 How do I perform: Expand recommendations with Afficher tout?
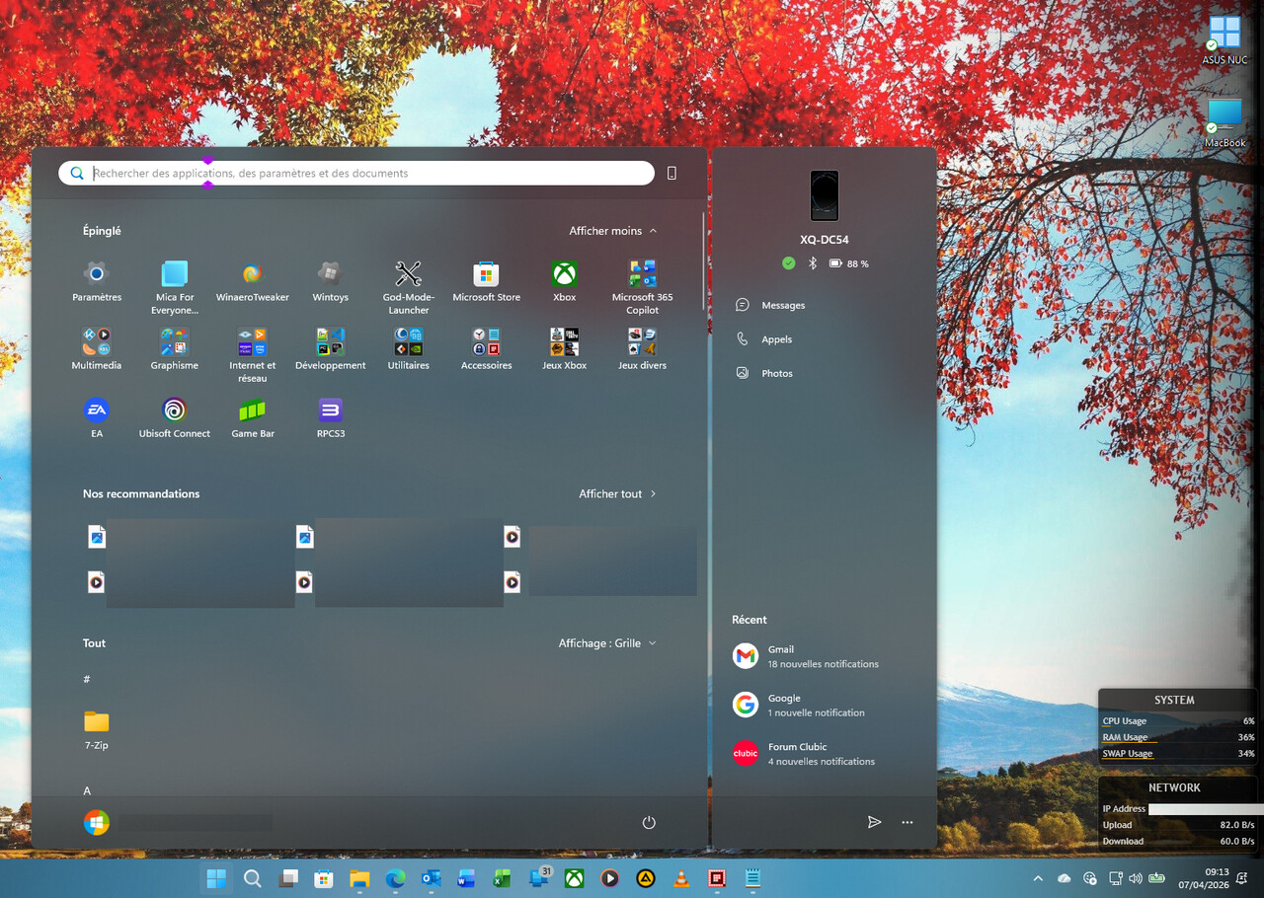pyautogui.click(x=617, y=493)
